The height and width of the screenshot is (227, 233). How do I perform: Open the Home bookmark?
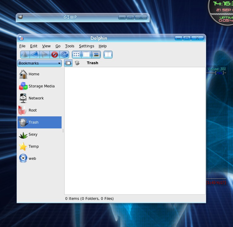(x=40, y=74)
